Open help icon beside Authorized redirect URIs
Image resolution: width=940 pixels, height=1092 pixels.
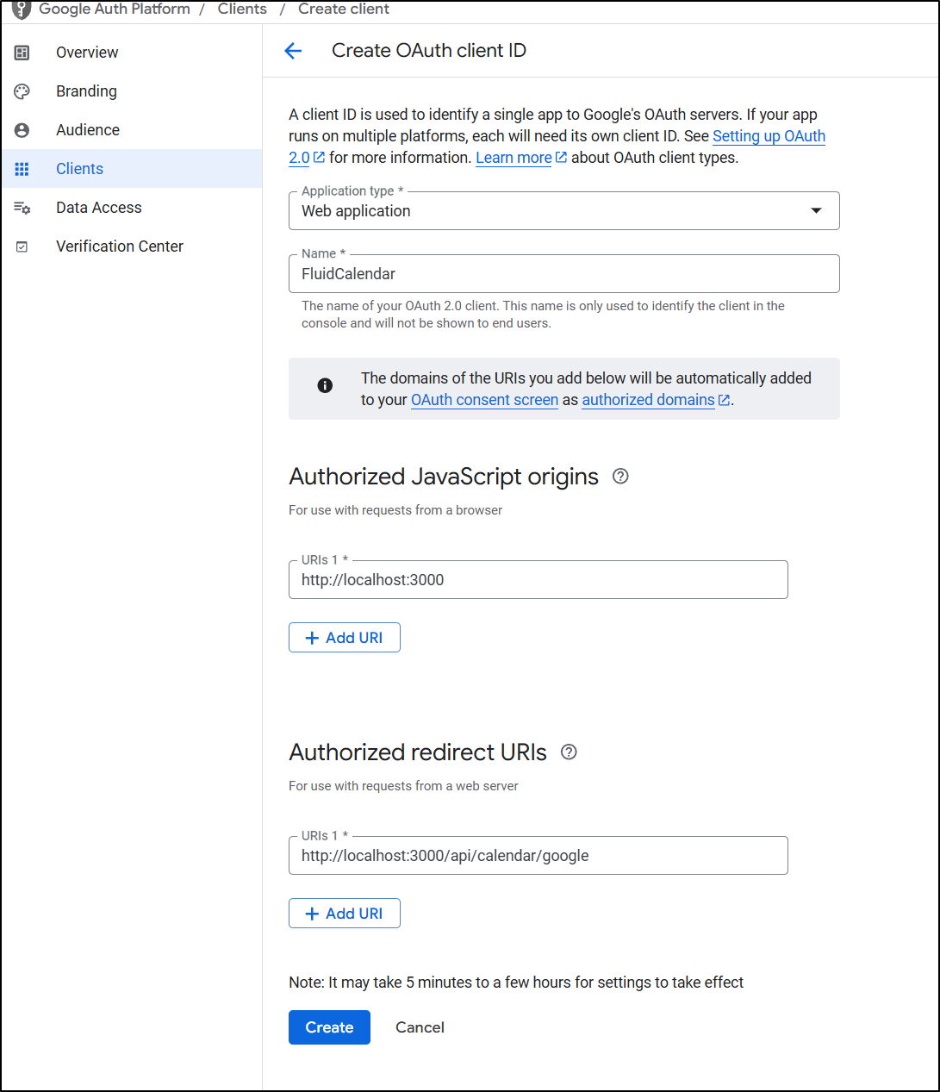(x=569, y=752)
